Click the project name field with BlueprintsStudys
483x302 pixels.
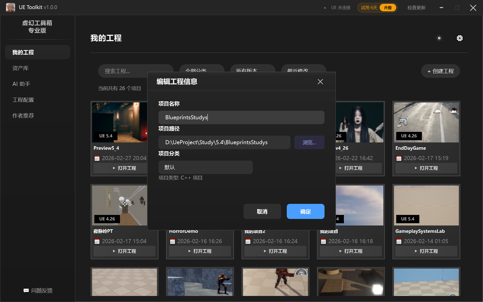pyautogui.click(x=241, y=118)
